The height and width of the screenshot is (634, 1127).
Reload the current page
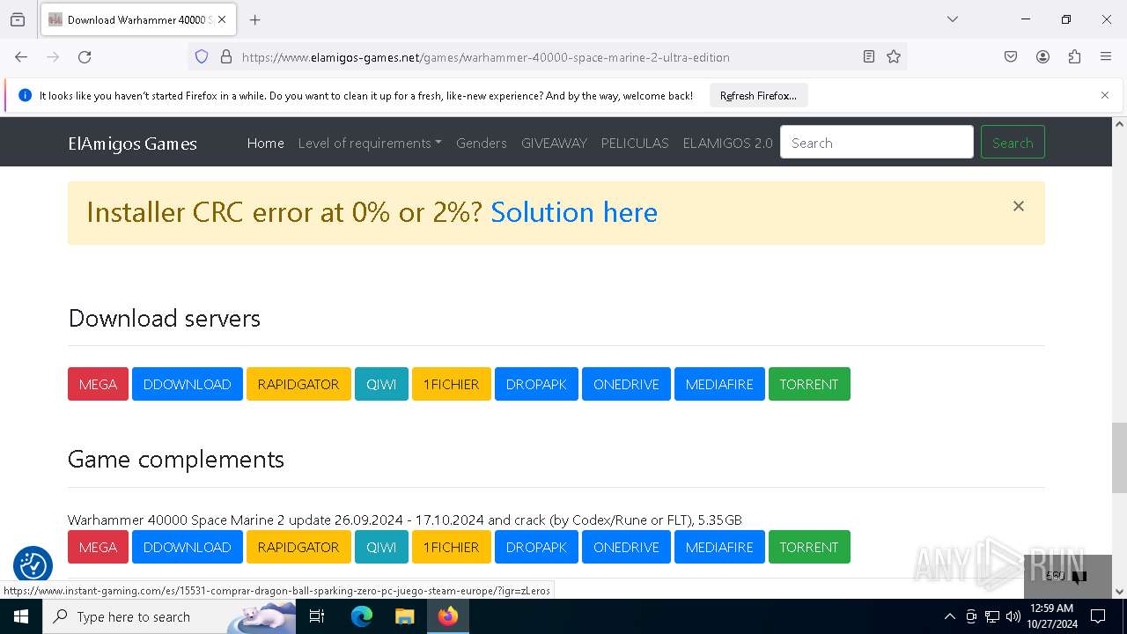[x=85, y=56]
